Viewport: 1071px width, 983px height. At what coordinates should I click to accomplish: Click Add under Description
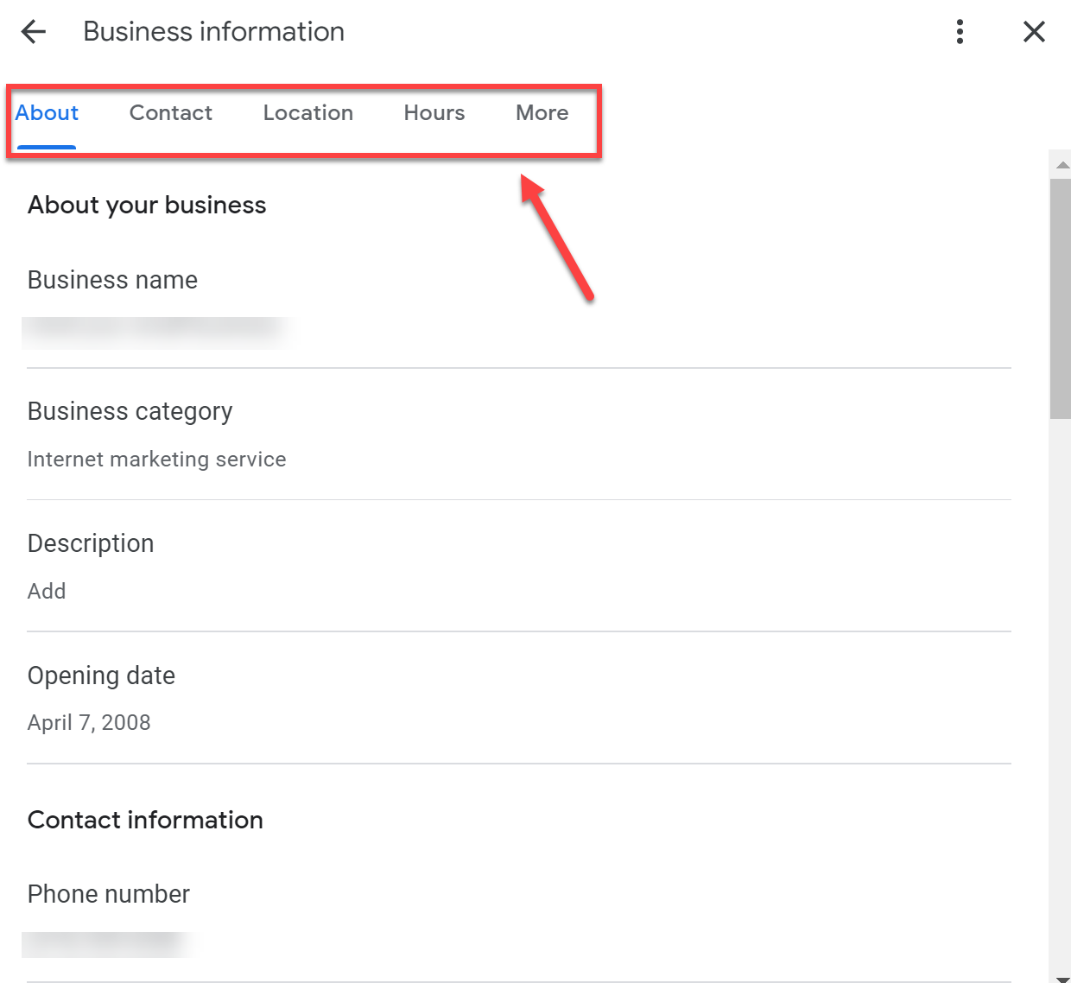(47, 591)
